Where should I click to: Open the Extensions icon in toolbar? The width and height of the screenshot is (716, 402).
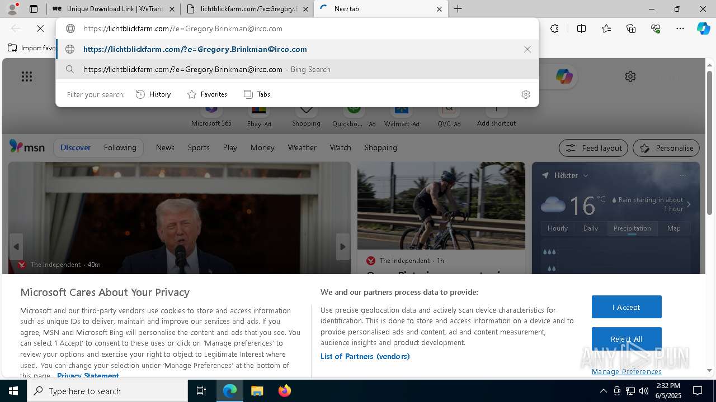click(554, 28)
